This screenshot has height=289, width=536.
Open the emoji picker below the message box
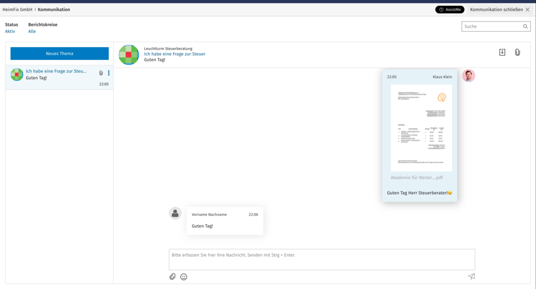tap(184, 277)
